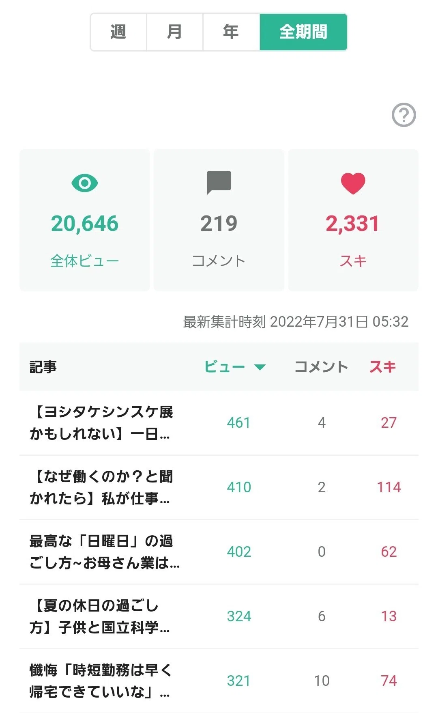Sort articles by スキ column header
This screenshot has width=438, height=713.
tap(382, 367)
